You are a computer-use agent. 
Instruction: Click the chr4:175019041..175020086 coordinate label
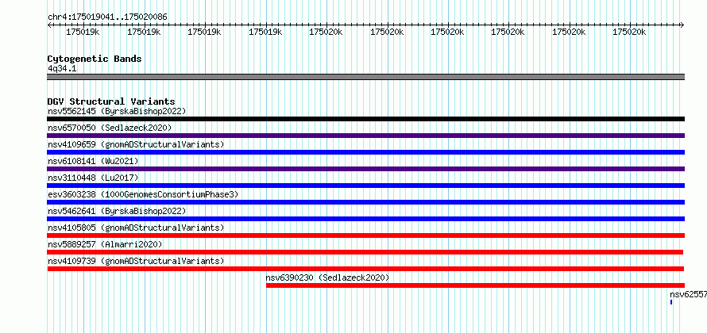pos(108,17)
